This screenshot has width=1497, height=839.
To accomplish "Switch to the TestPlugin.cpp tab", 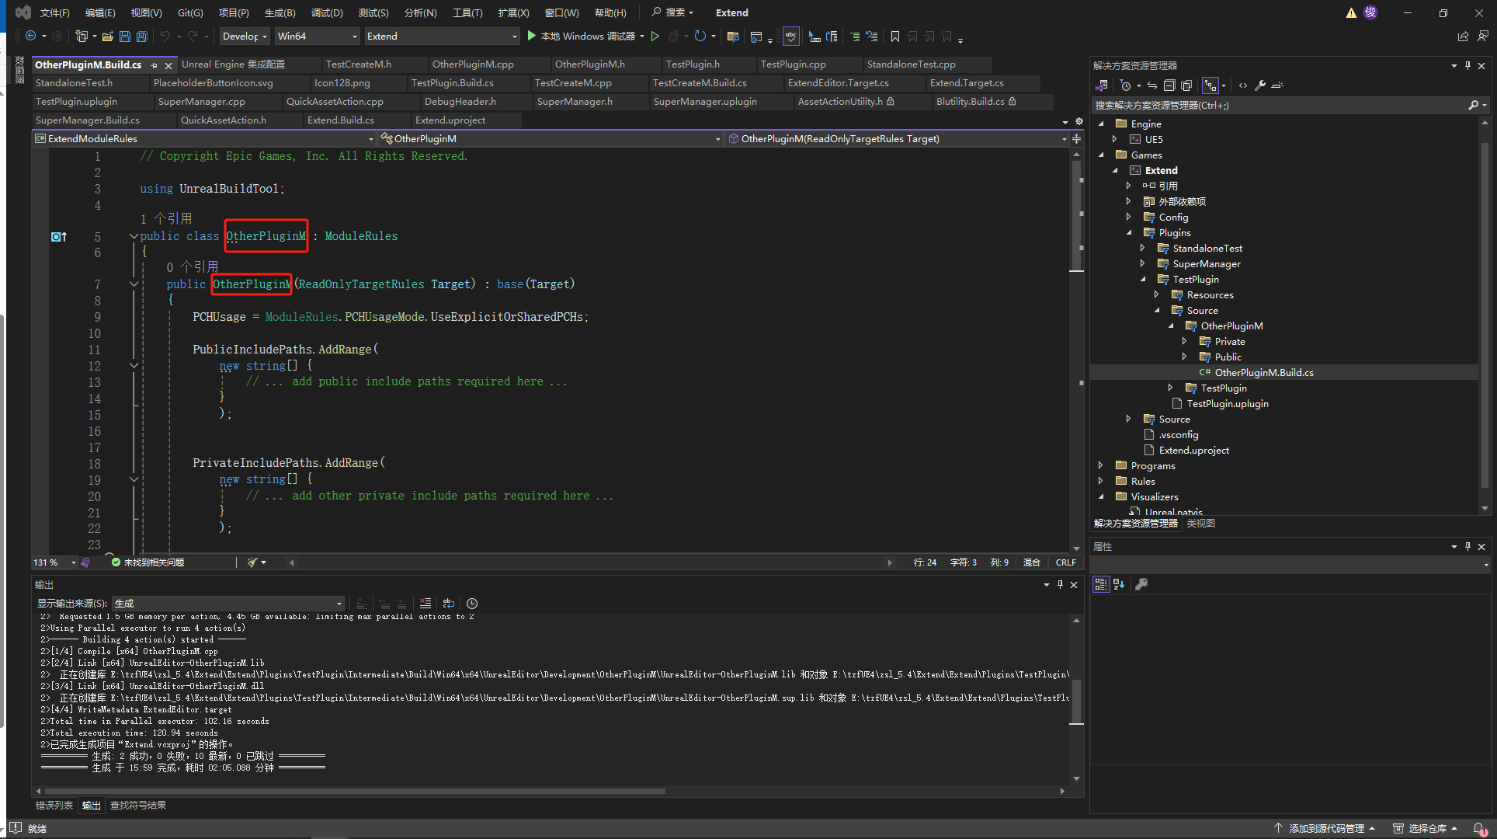I will (x=793, y=64).
